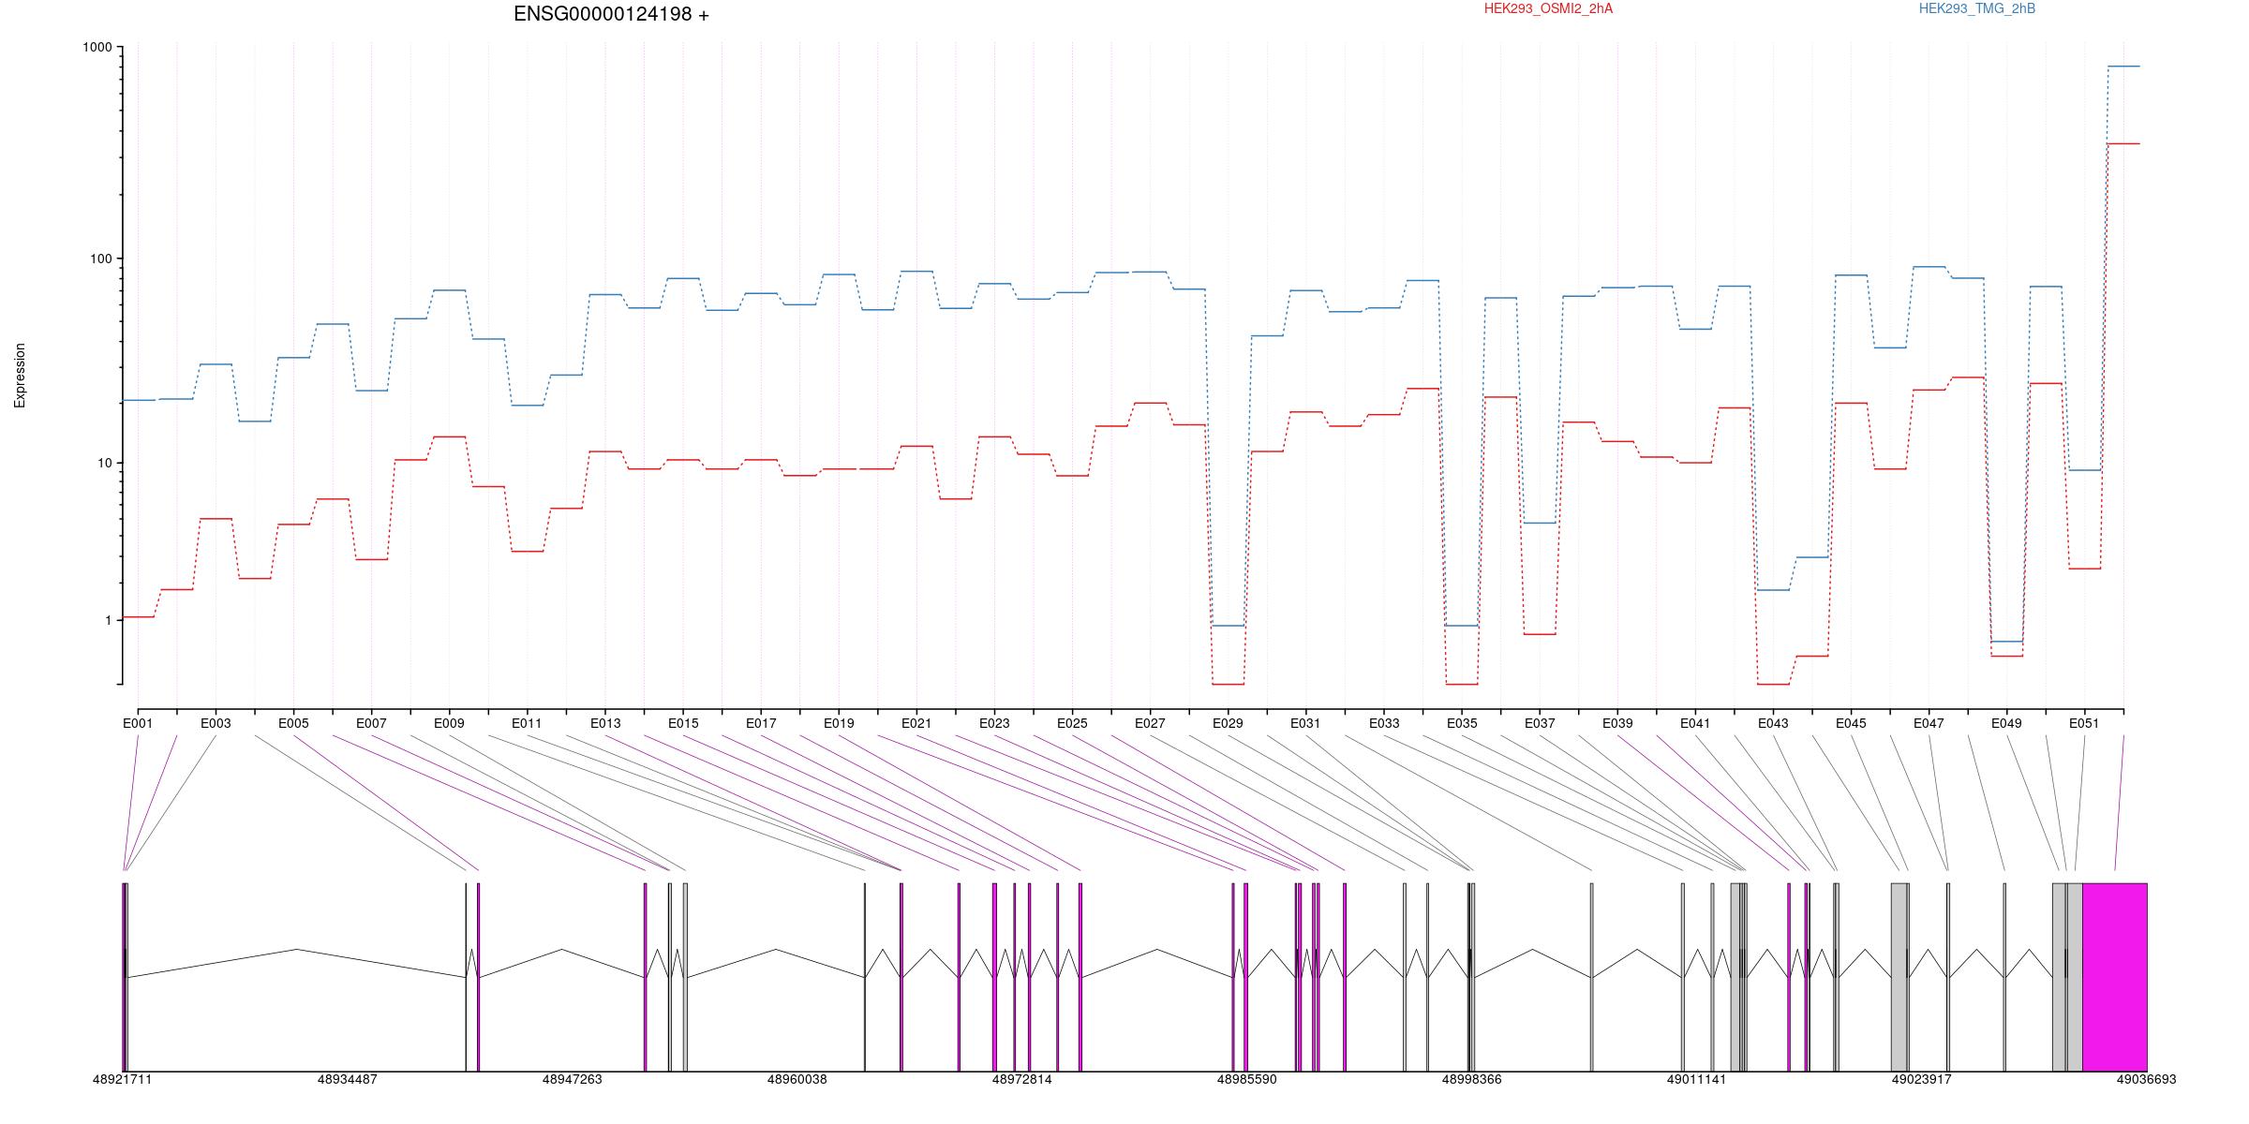Click the blue expression segment above E052
This screenshot has height=1124, width=2249.
click(x=2123, y=67)
